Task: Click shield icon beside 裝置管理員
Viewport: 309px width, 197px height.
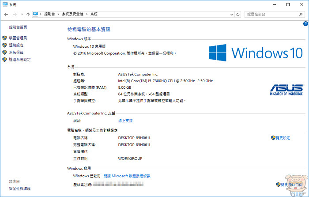Action: click(4, 38)
